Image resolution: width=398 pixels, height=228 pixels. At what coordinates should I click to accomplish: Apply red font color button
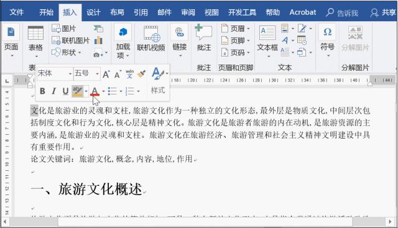(95, 91)
